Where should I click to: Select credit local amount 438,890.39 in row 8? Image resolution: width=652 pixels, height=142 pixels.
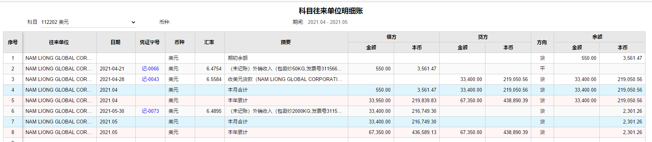click(x=508, y=132)
